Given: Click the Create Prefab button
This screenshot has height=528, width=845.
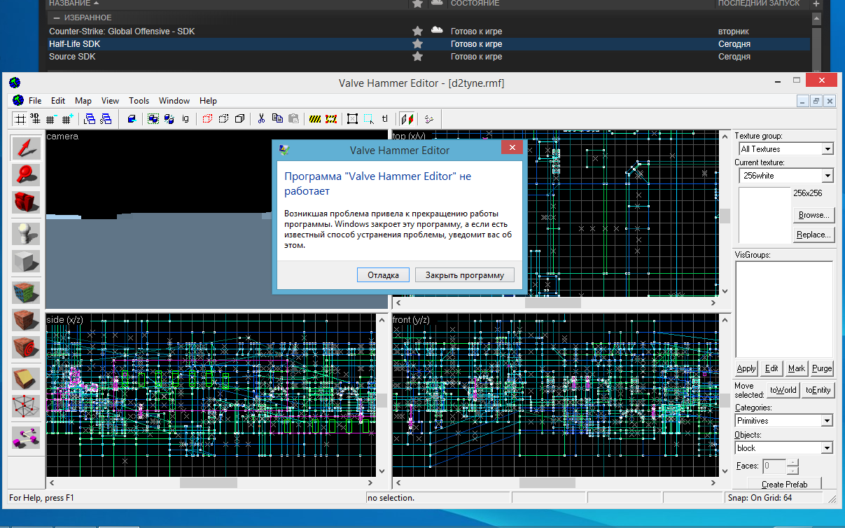Looking at the screenshot, I should 784,484.
